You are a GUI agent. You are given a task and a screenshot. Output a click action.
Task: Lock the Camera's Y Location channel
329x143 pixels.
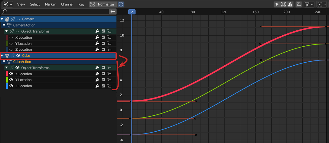(x=109, y=44)
